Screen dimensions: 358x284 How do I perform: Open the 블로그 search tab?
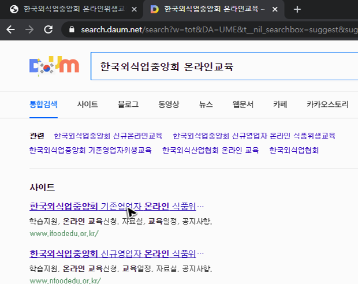tap(128, 104)
